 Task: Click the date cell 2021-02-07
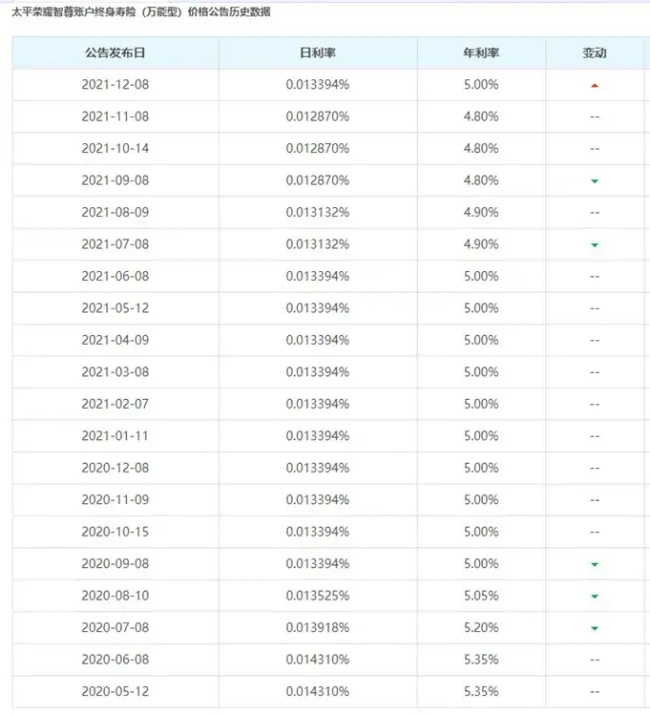coord(115,404)
